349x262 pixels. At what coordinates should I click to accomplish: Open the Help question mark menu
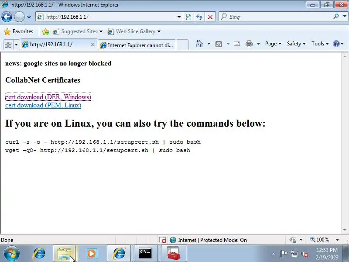point(338,44)
